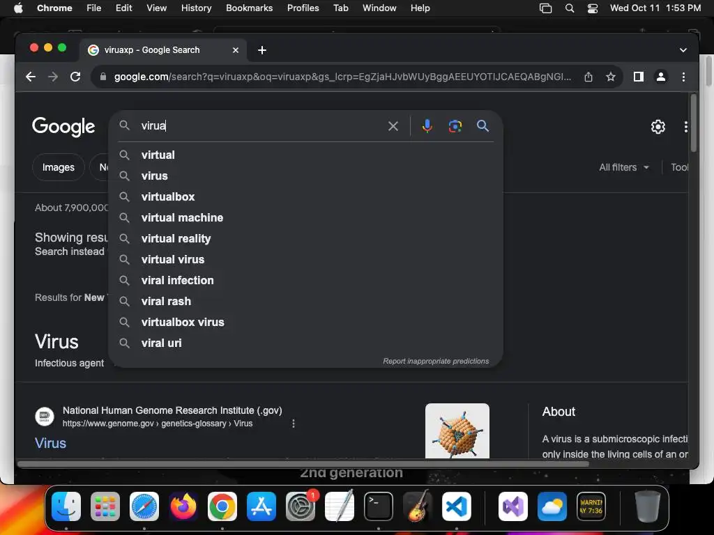Screen dimensions: 714x535
Task: Open Spotlight search in menu bar
Action: click(x=569, y=8)
